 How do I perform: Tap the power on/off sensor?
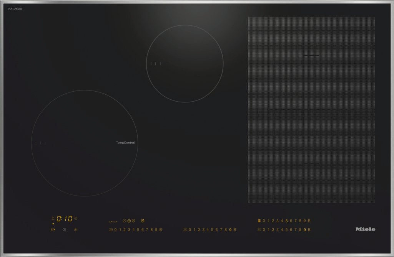point(64,230)
